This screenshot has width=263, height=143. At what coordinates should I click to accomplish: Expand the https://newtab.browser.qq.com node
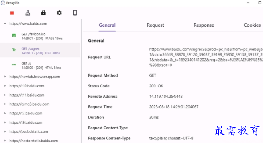click(5, 77)
